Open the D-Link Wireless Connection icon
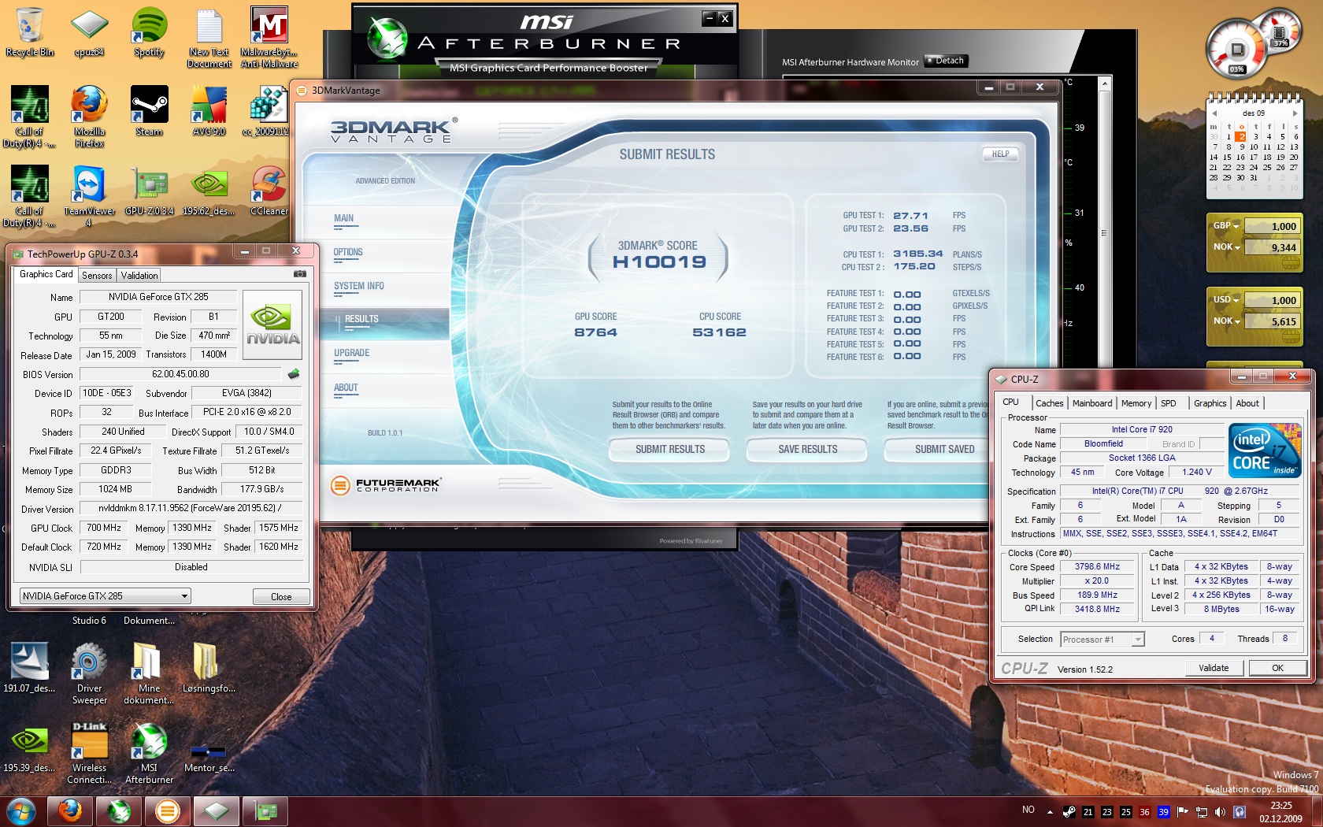This screenshot has height=827, width=1323. click(89, 753)
